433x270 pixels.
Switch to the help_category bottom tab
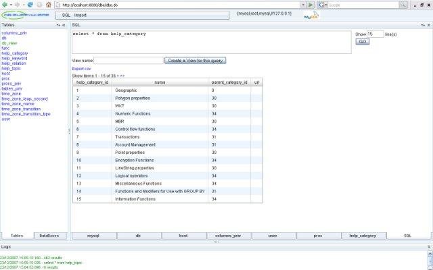tap(363, 236)
